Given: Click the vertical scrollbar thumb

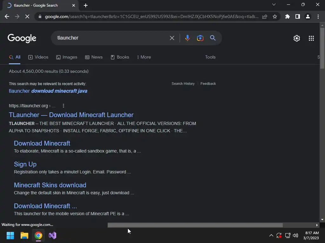Looking at the screenshot, I should [322, 48].
